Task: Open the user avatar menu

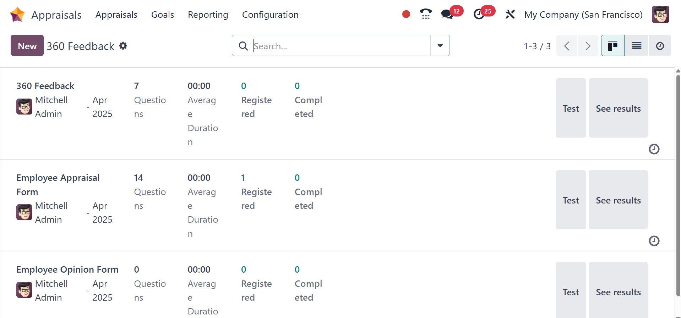Action: [660, 15]
